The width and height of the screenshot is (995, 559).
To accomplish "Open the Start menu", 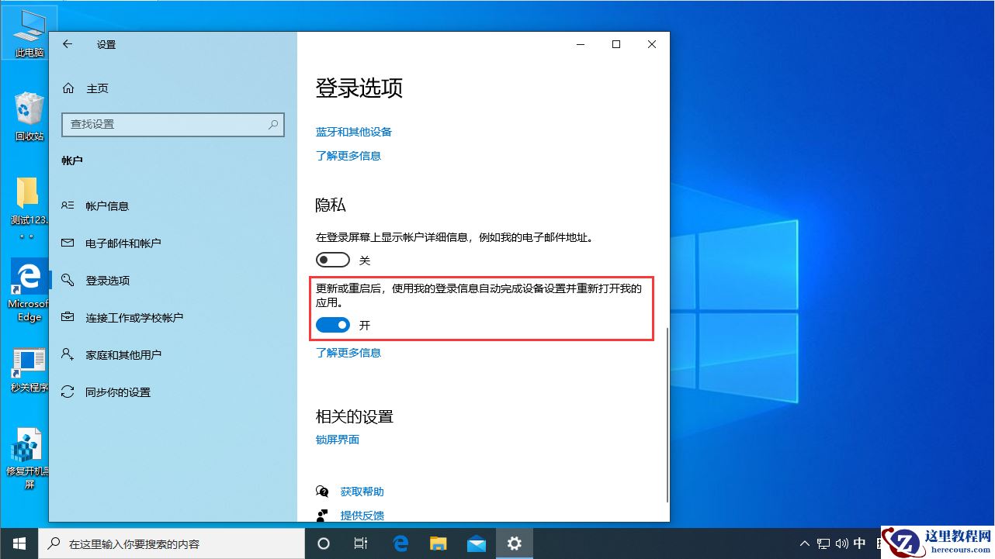I will pos(19,543).
